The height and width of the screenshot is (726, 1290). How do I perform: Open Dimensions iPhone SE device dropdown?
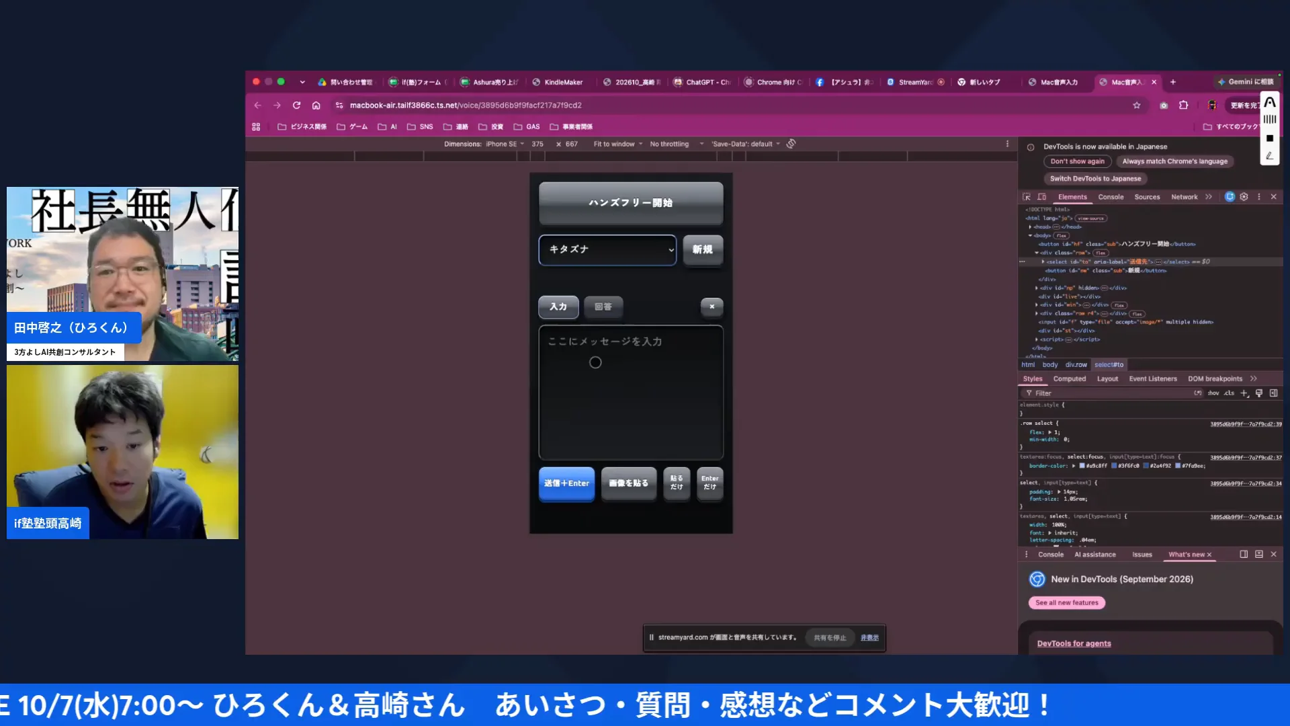(x=504, y=144)
